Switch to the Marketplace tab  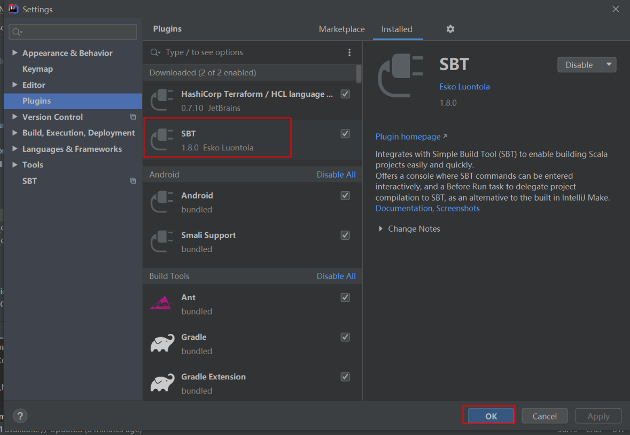click(x=341, y=29)
